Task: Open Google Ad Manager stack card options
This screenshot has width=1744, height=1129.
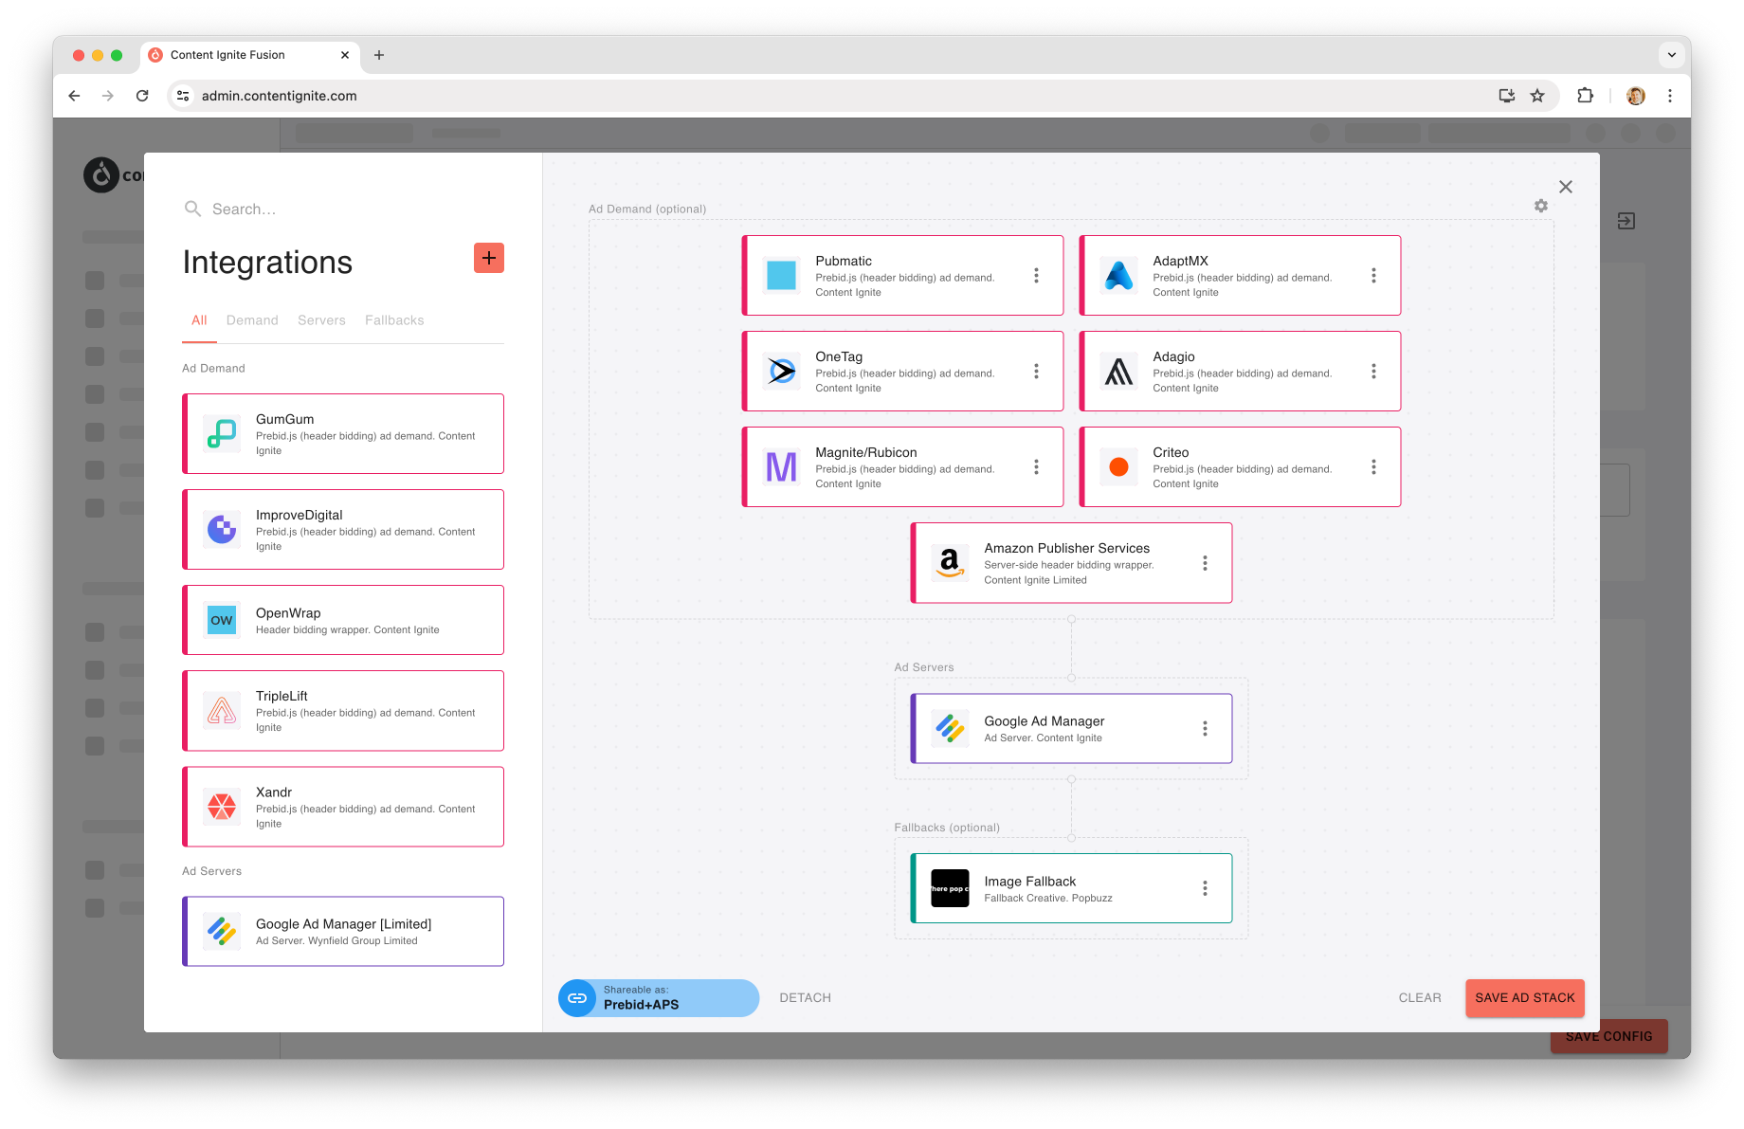Action: (x=1205, y=728)
